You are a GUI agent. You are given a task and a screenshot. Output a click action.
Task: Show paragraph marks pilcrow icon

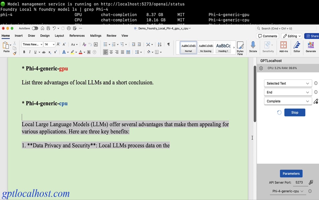point(169,44)
